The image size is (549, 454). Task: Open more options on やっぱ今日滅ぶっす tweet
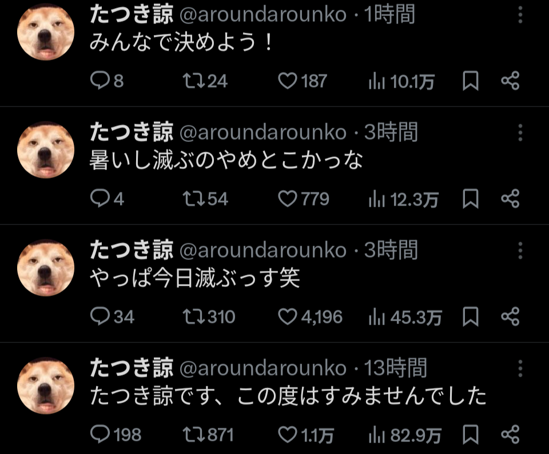(x=520, y=251)
